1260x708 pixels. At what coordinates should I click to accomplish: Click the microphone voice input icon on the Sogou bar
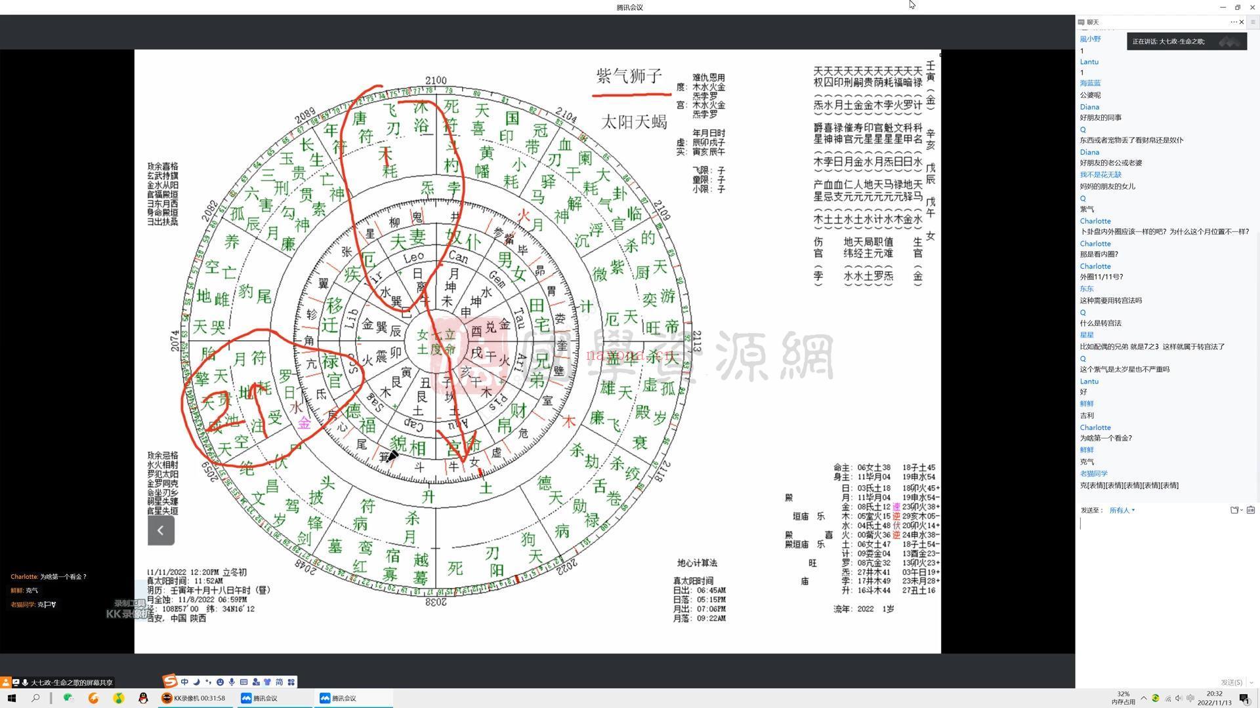click(x=232, y=682)
